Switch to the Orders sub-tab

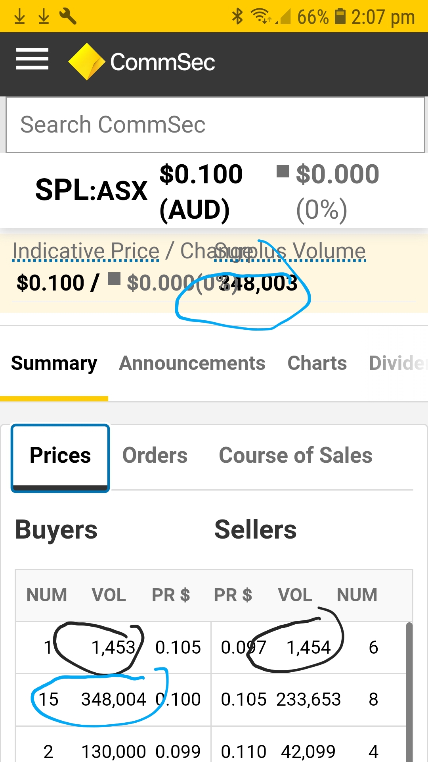point(155,455)
